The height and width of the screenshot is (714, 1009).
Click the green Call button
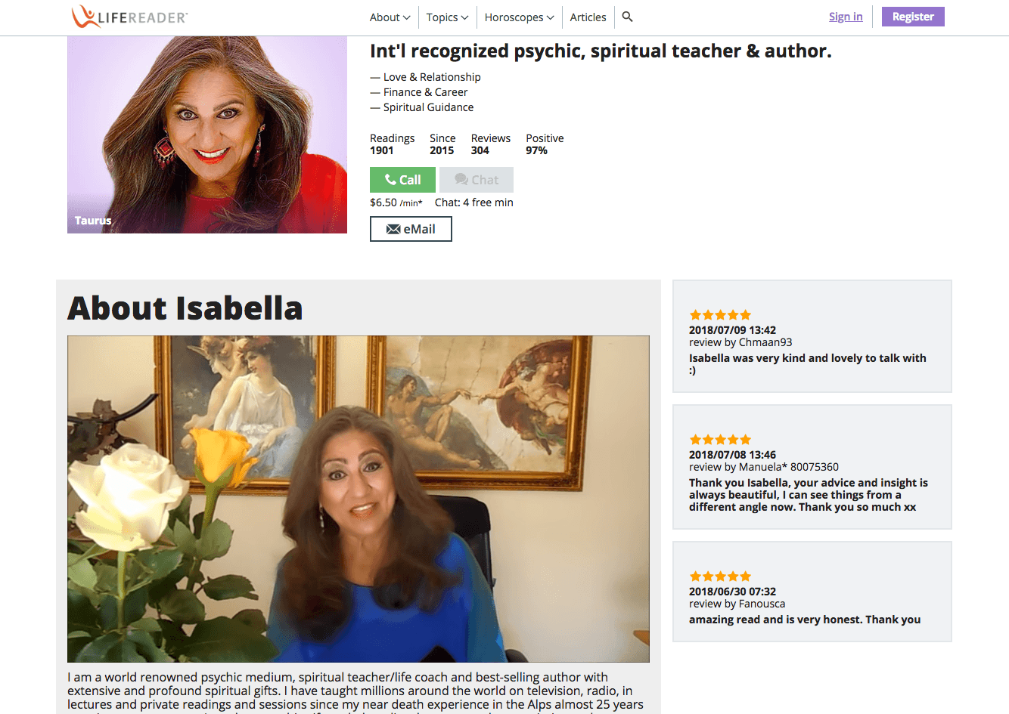pyautogui.click(x=402, y=180)
